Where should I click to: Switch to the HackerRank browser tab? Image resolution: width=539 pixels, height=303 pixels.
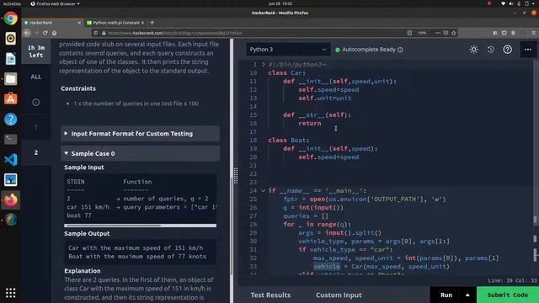53,23
